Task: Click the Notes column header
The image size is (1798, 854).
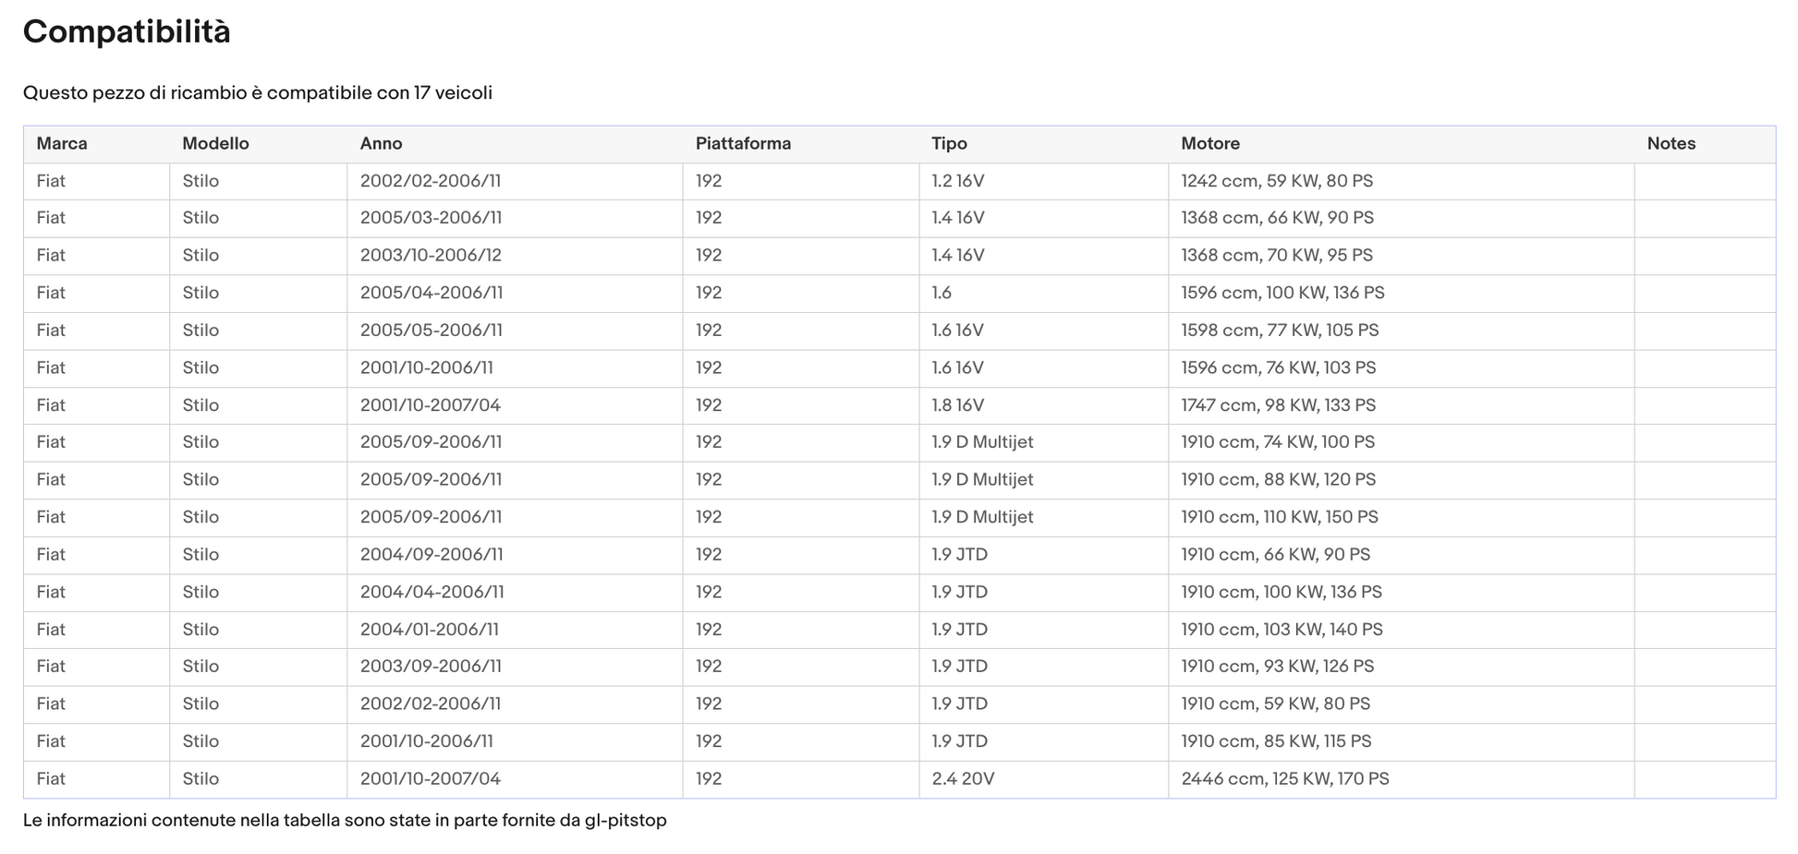Action: coord(1670,144)
